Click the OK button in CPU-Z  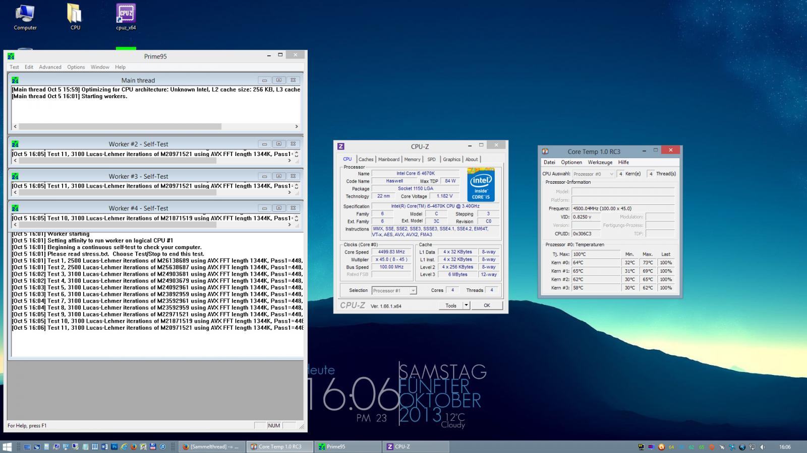(x=487, y=306)
